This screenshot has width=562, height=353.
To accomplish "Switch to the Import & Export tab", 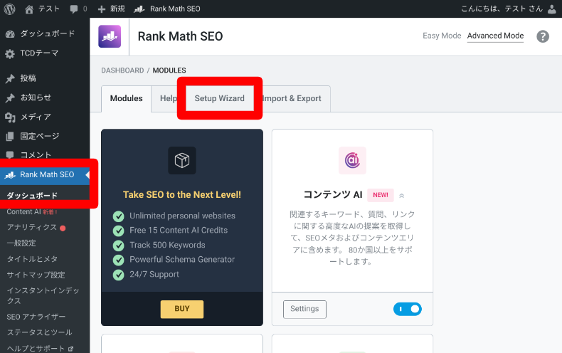I will 292,98.
